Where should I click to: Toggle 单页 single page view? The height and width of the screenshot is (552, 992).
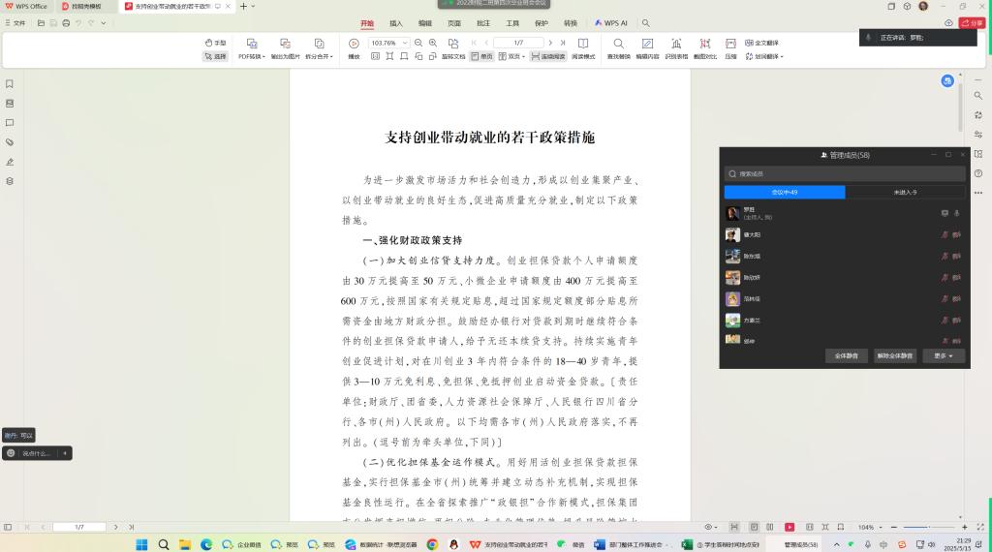click(x=482, y=56)
